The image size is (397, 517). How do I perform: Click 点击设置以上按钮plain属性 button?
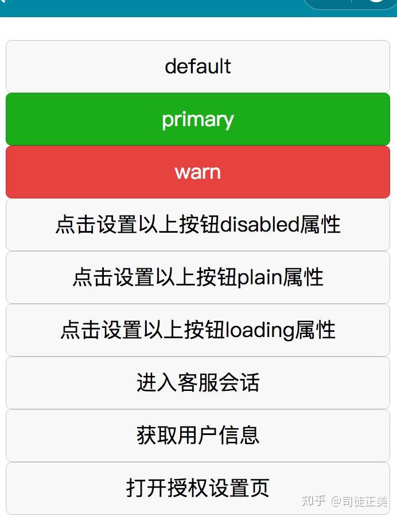(198, 277)
